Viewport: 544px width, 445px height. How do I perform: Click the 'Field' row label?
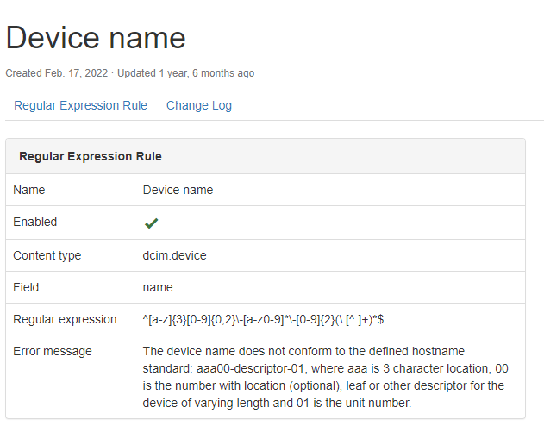point(26,287)
